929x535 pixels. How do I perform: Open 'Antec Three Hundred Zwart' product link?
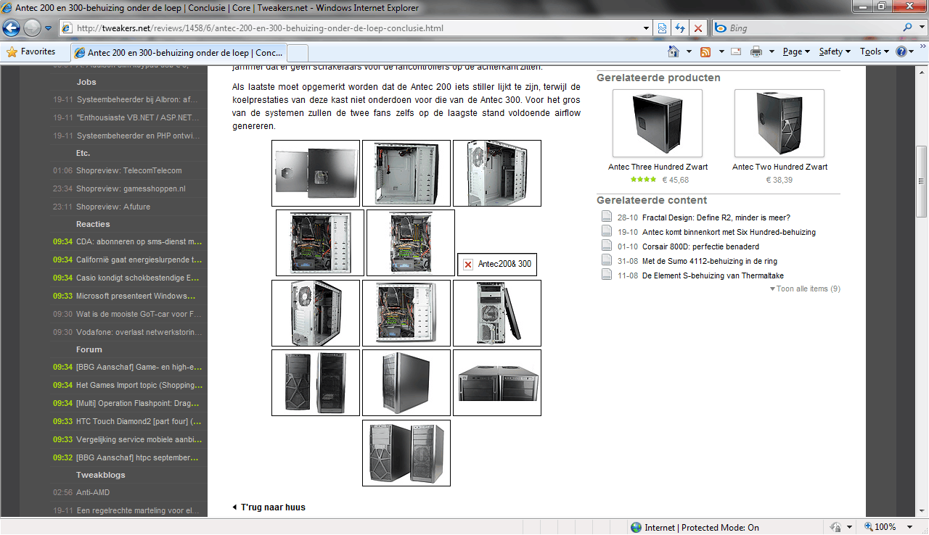658,167
